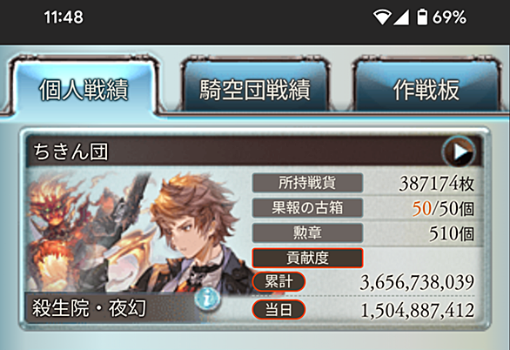The image size is (510, 350).
Task: Tap the battery status icon
Action: tap(422, 17)
